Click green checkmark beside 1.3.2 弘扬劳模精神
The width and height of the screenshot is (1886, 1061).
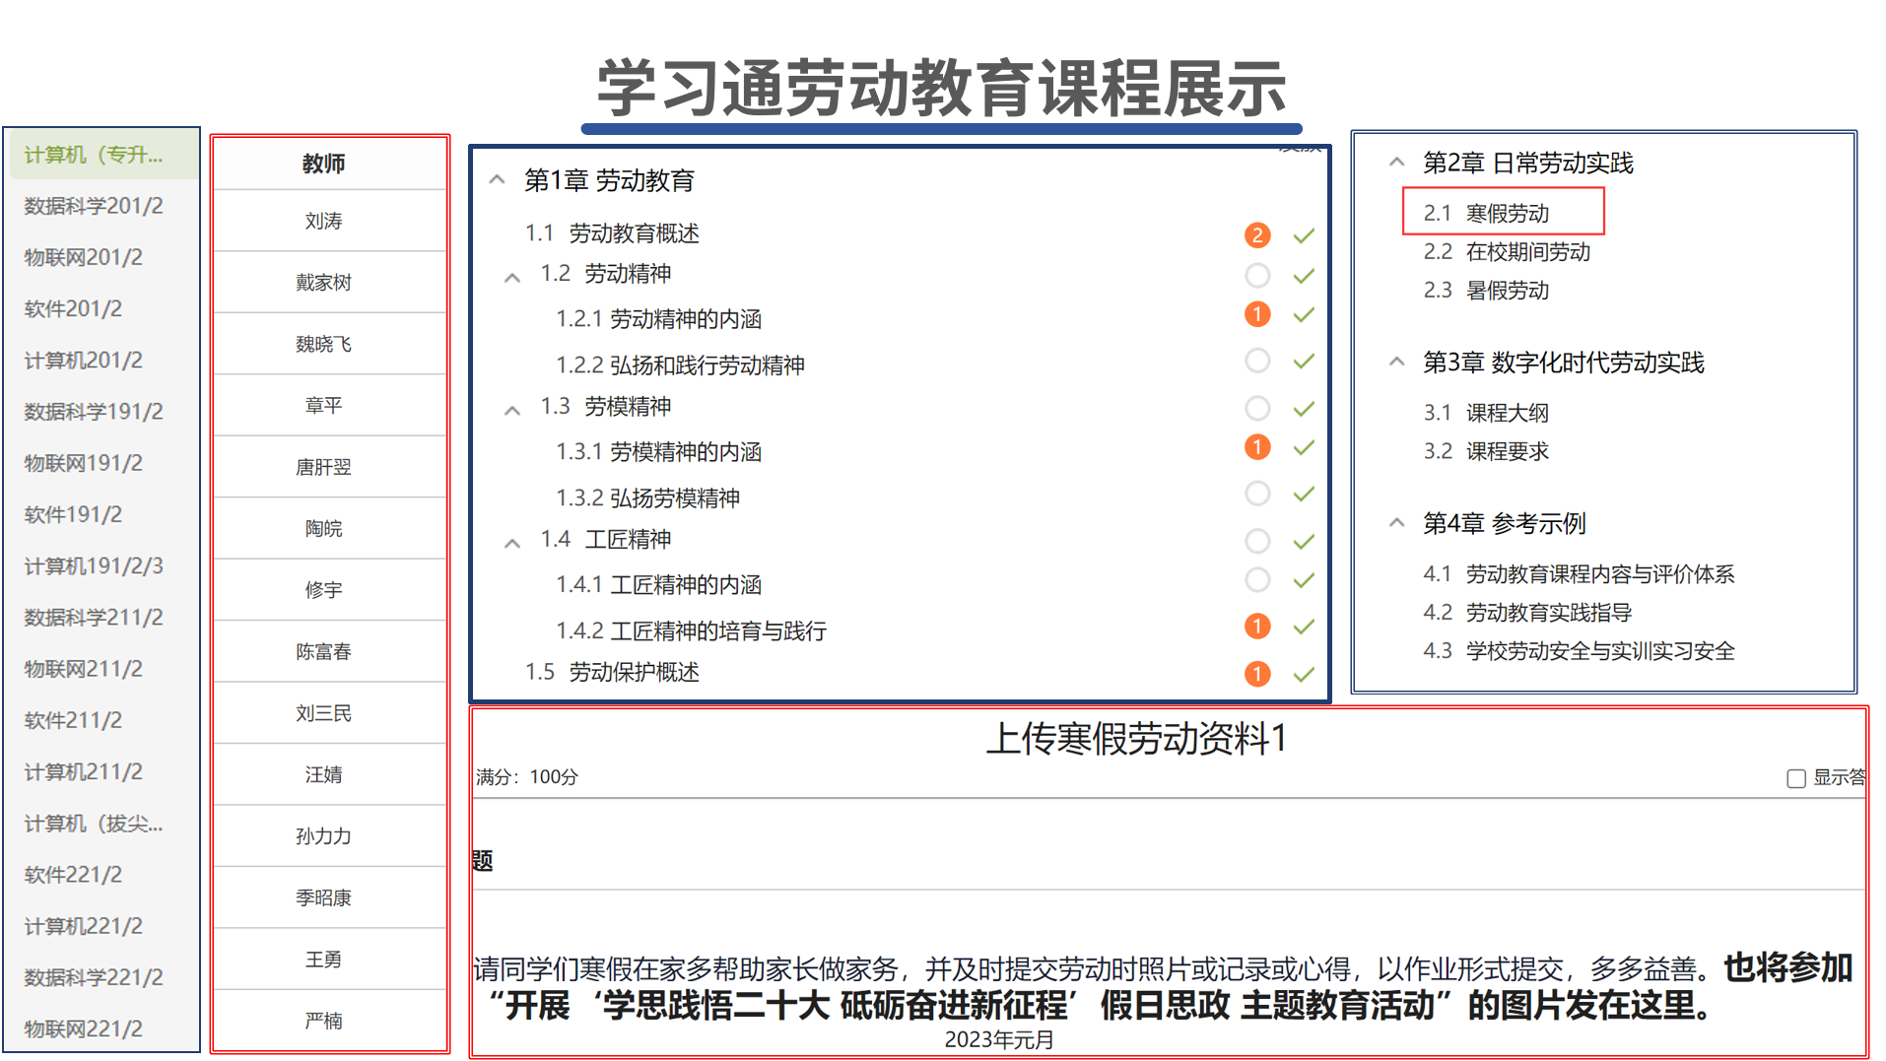(1304, 495)
